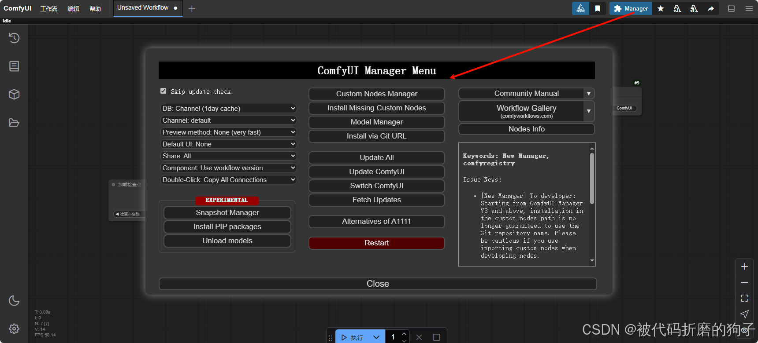
Task: Close the ComfyUI Manager Menu
Action: pyautogui.click(x=378, y=284)
